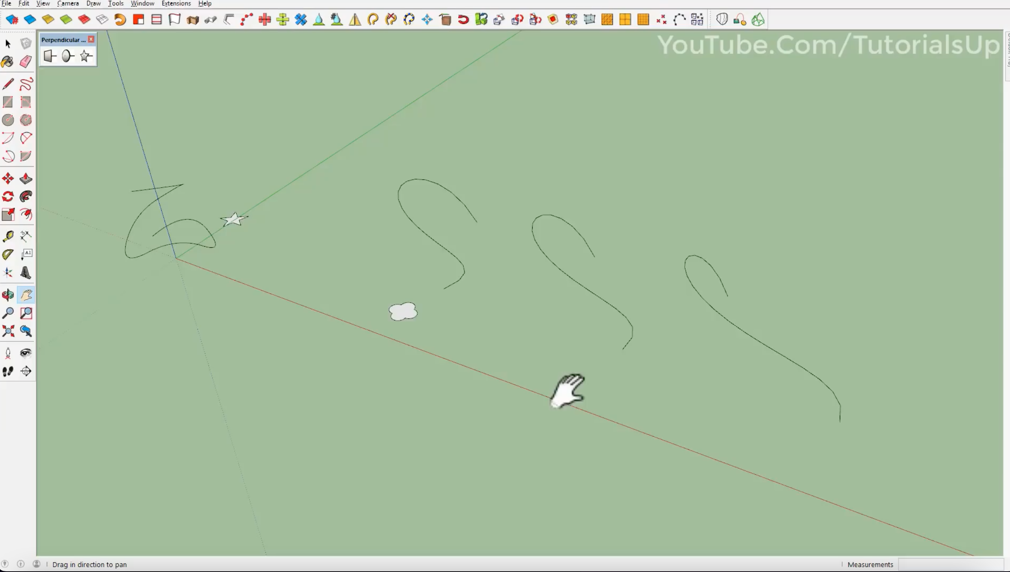Select the Axes tool

point(8,273)
